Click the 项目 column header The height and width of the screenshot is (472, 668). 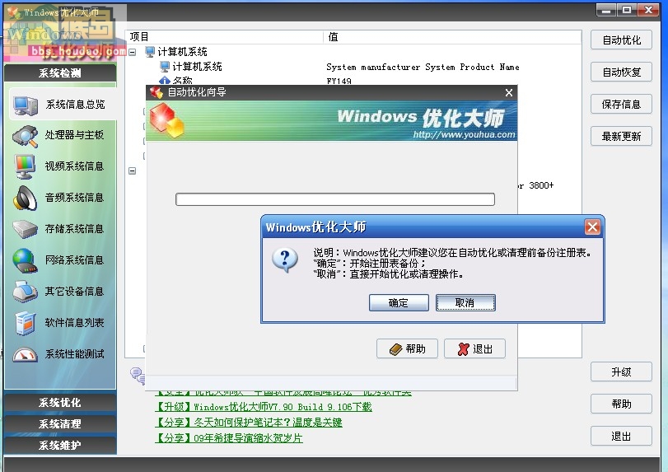pos(224,37)
